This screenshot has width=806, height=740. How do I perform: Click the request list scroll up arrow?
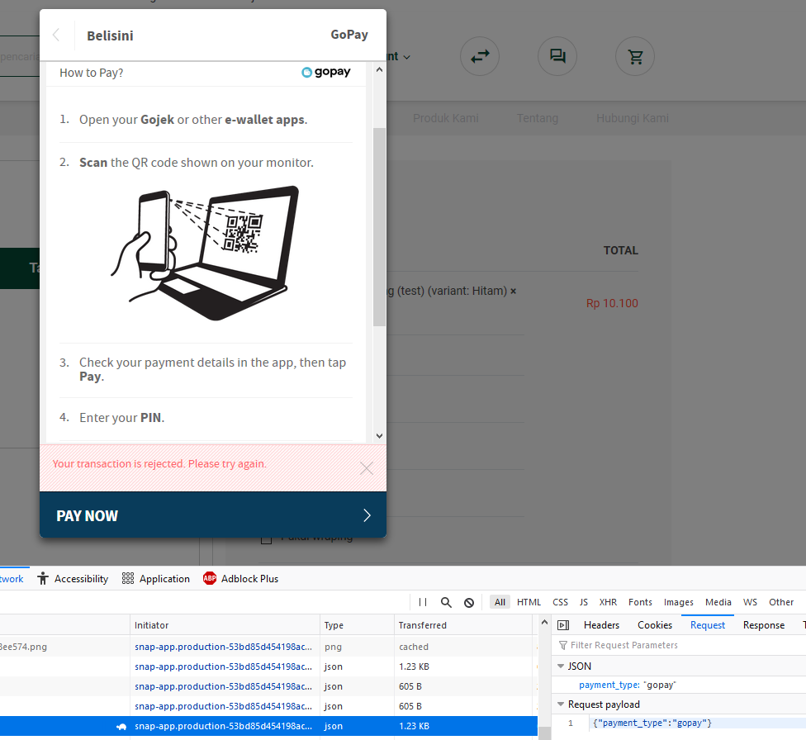(544, 622)
